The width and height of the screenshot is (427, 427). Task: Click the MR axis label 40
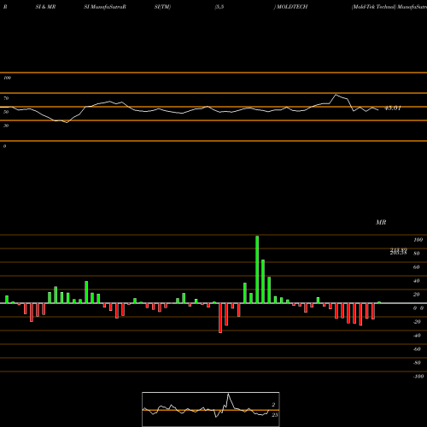(417, 281)
